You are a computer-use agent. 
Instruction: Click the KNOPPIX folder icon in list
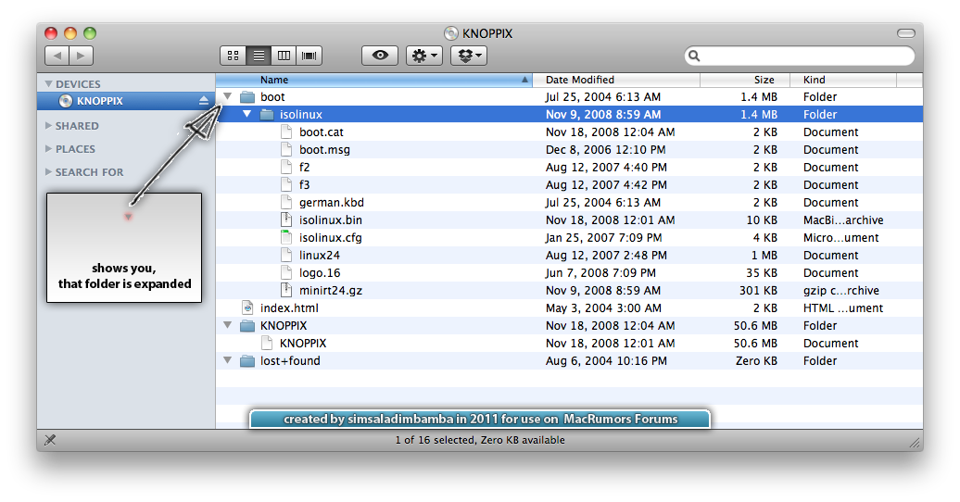coord(247,326)
